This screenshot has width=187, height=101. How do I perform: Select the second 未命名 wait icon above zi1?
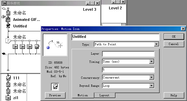8,91
